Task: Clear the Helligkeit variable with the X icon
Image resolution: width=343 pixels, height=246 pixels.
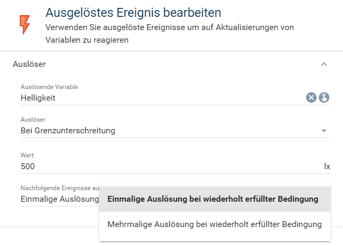Action: pos(311,97)
